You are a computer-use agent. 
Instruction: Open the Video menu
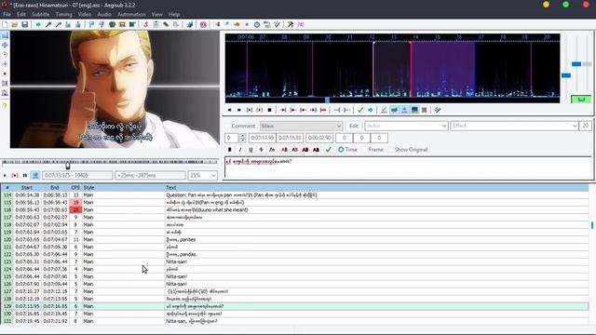pyautogui.click(x=85, y=15)
